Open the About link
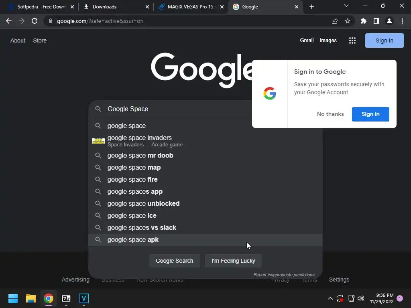The width and height of the screenshot is (411, 308). pos(18,41)
